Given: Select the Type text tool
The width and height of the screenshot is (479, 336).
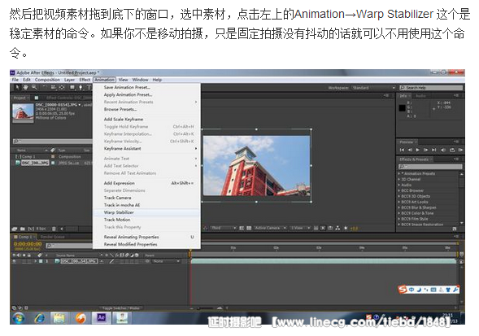Looking at the screenshot, I should (x=89, y=87).
